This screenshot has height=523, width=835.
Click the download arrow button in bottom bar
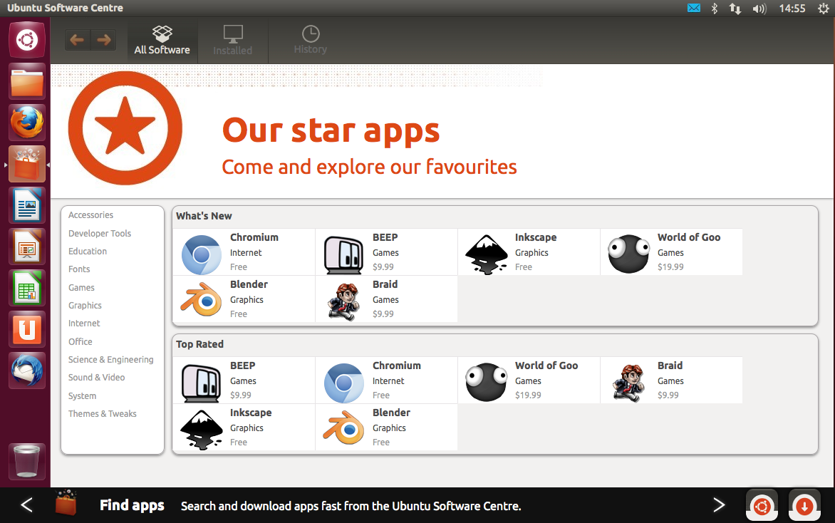pyautogui.click(x=804, y=505)
